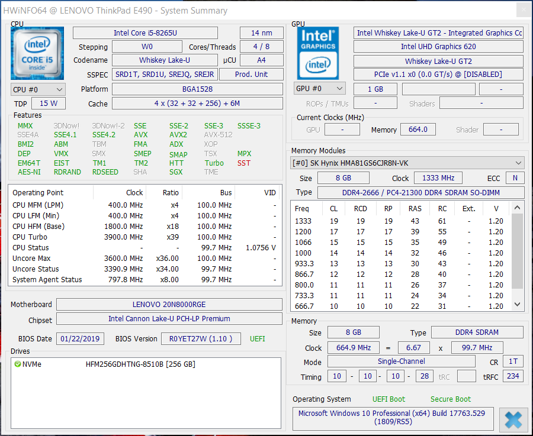Select the CPU HFM (Base) row

coord(145,226)
